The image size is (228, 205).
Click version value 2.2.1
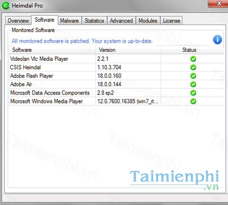coord(103,59)
